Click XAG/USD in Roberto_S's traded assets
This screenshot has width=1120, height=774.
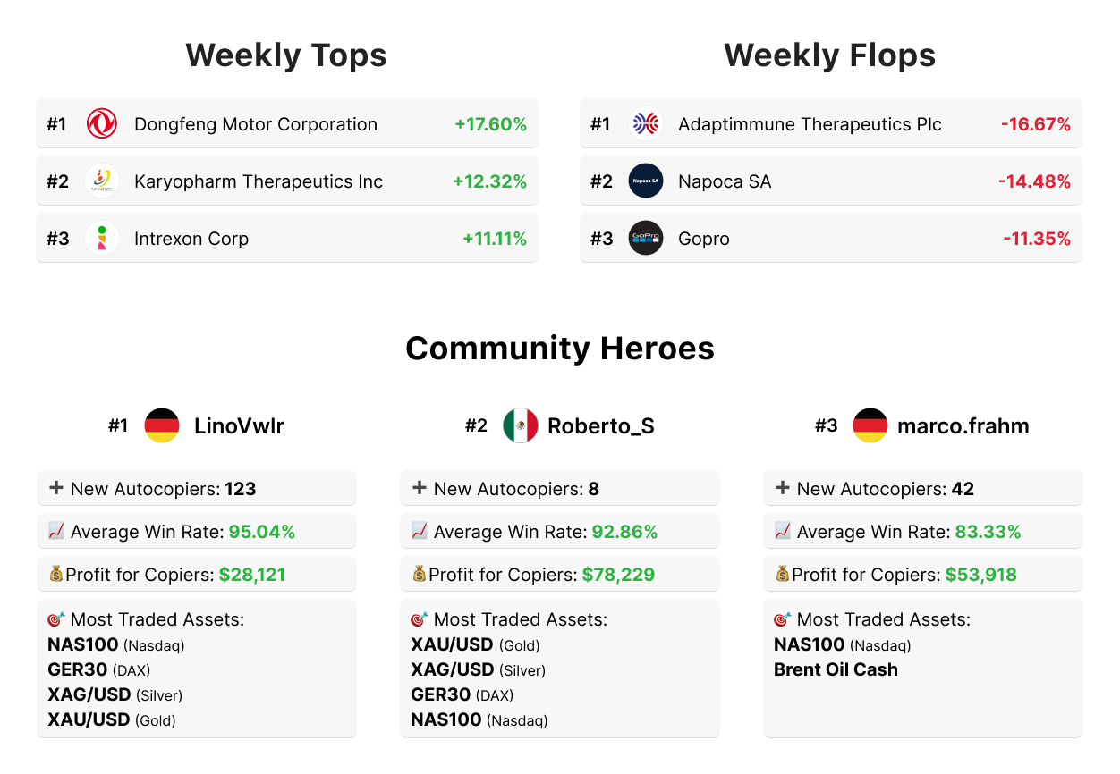point(453,669)
